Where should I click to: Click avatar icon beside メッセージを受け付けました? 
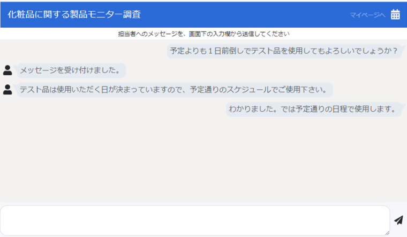point(7,70)
